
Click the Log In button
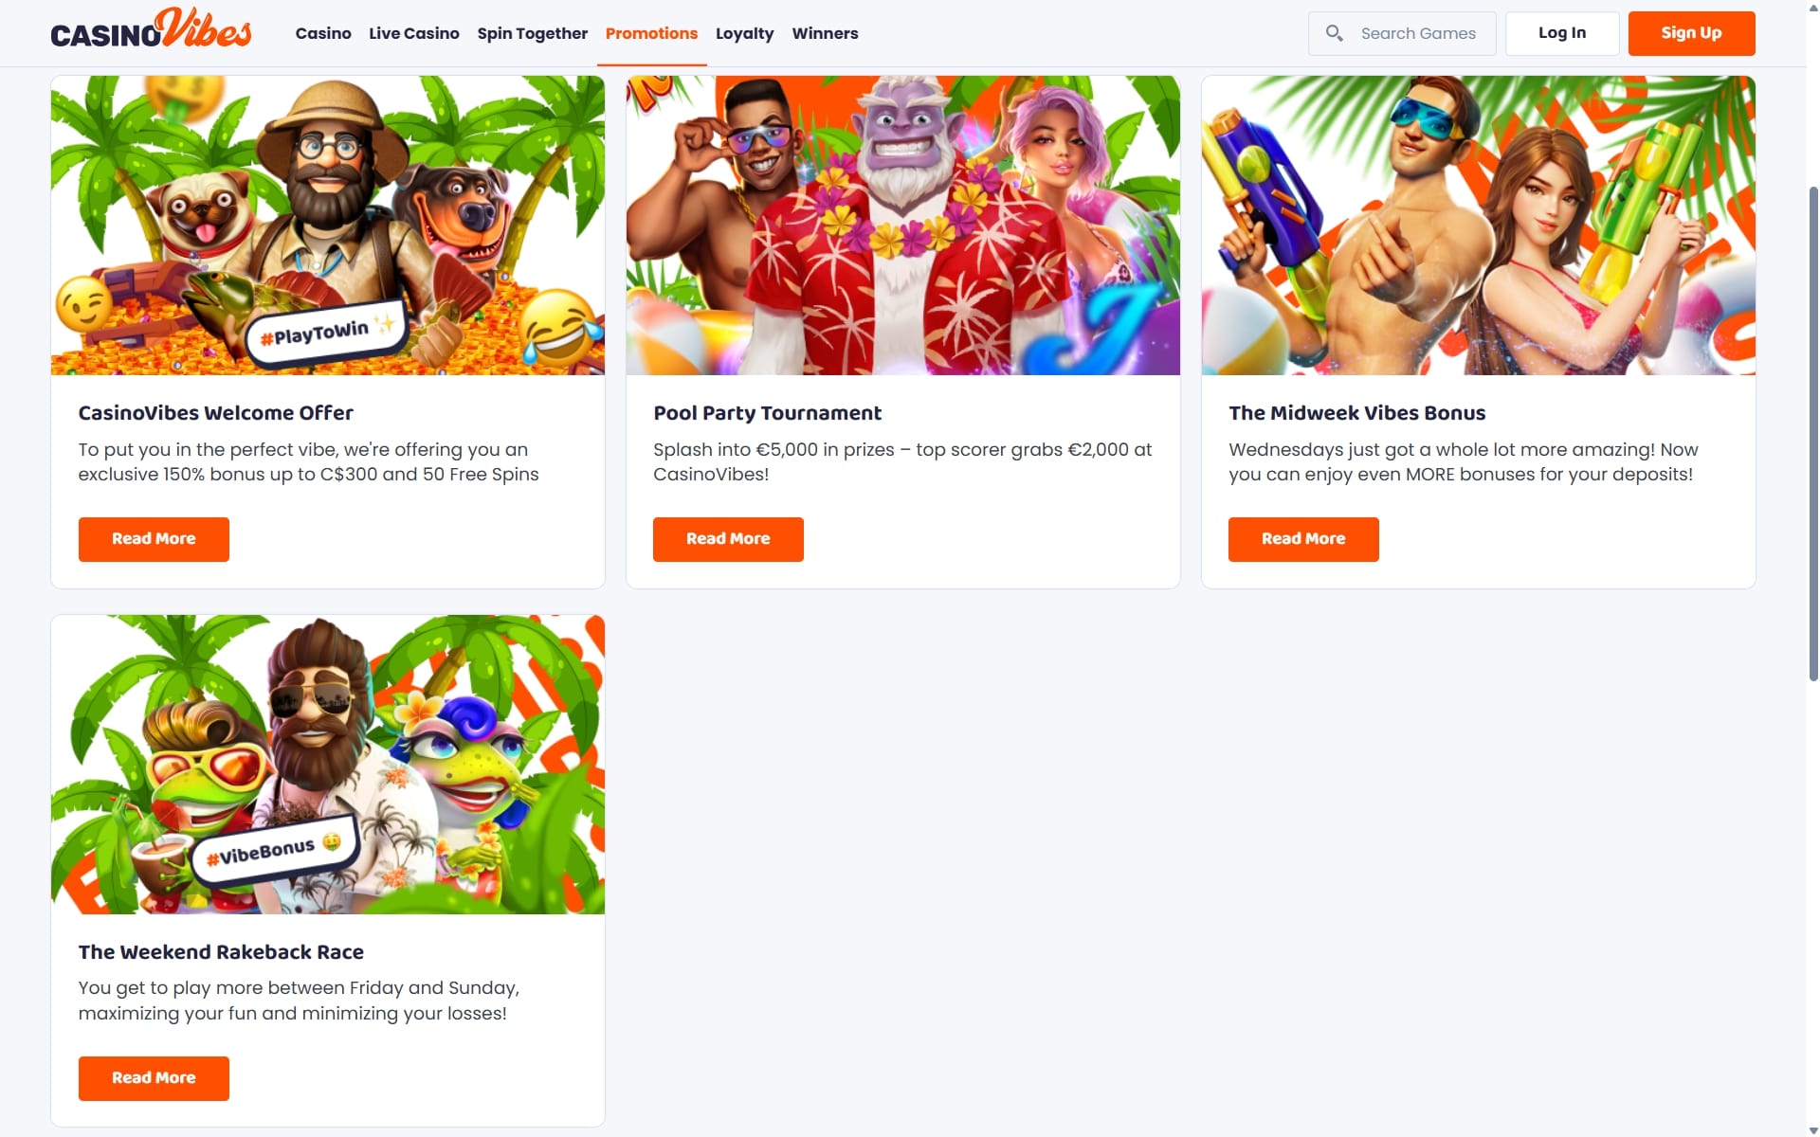coord(1562,33)
